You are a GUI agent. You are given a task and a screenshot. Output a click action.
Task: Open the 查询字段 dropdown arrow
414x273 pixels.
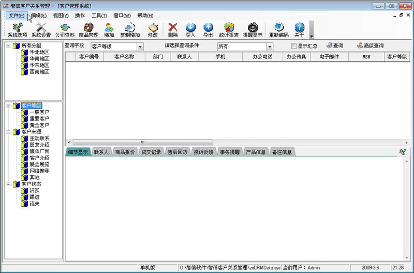140,47
